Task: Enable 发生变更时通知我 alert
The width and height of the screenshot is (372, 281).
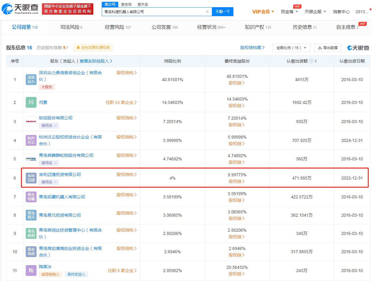Action: pos(93,48)
